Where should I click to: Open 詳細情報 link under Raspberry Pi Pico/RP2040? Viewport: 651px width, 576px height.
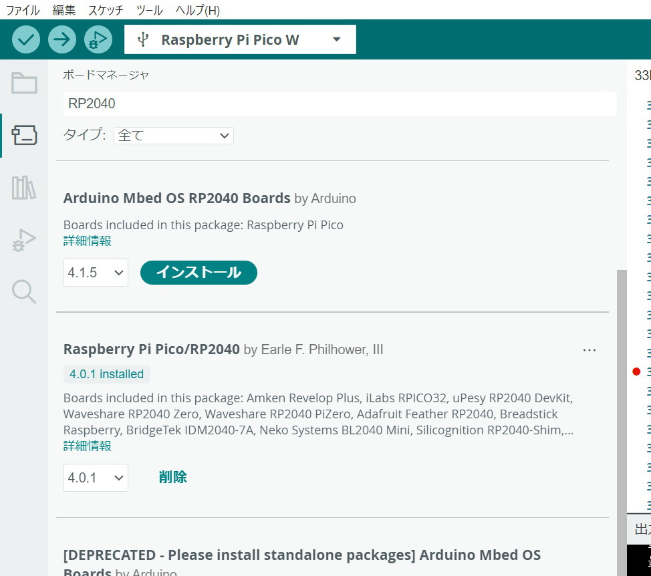(87, 446)
